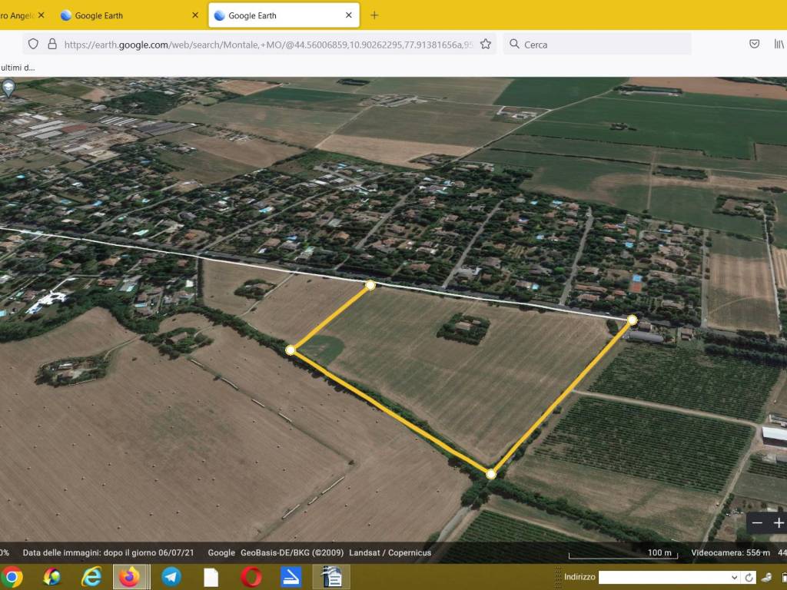This screenshot has height=590, width=787.
Task: Close the active Google Earth tab
Action: point(349,15)
